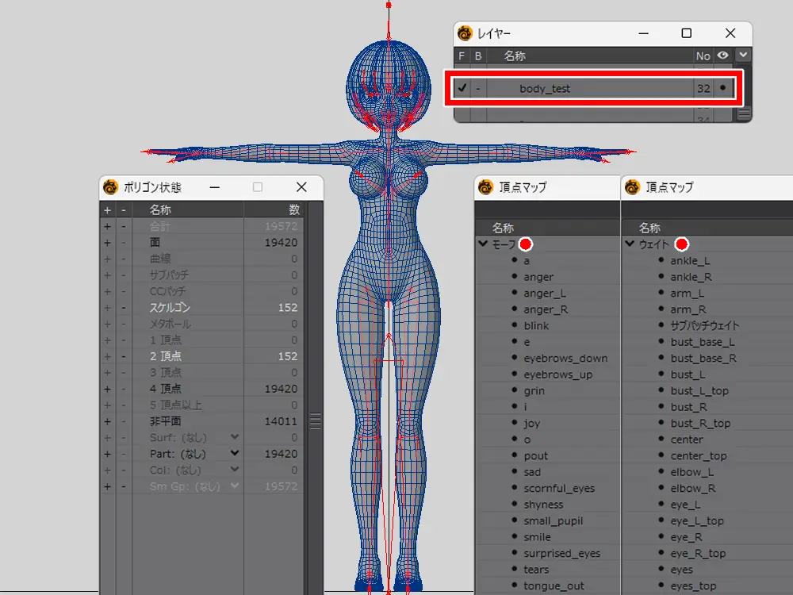Viewport: 793px width, 595px height.
Task: Toggle foreground checkmark for body_test layer
Action: tap(462, 88)
